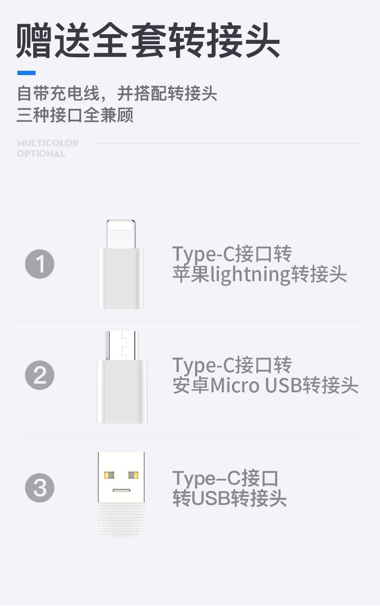This screenshot has width=380, height=606.
Task: Click the ribbed base of USB adapter
Action: point(121,520)
